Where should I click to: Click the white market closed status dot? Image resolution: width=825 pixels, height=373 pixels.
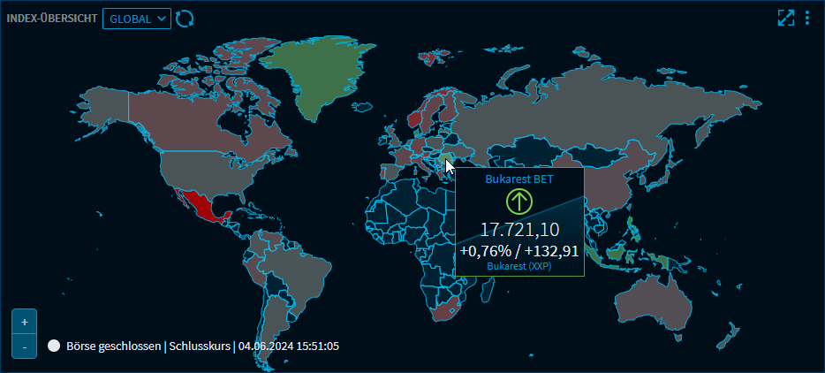coord(54,346)
